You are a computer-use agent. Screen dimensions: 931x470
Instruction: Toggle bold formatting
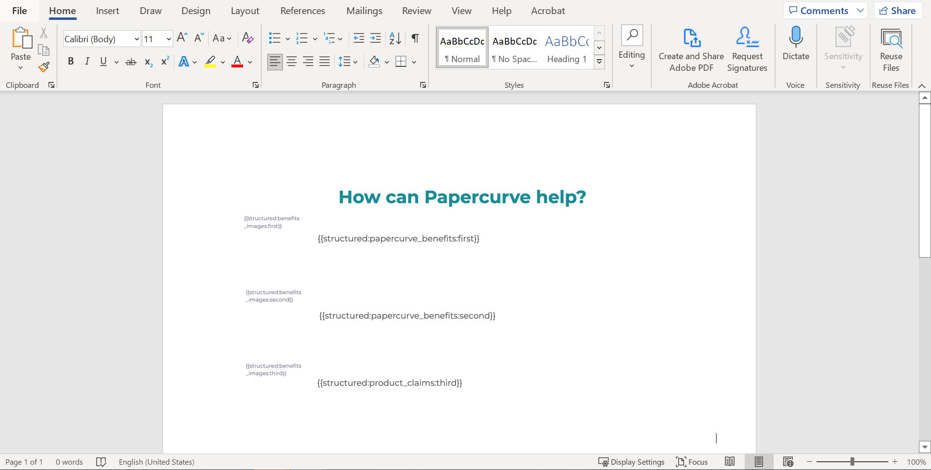point(71,61)
